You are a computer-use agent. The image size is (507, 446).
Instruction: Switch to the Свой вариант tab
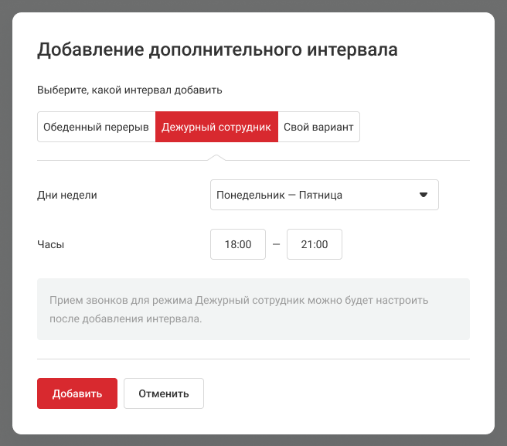[318, 128]
